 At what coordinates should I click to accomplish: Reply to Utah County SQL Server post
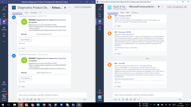pos(118,86)
